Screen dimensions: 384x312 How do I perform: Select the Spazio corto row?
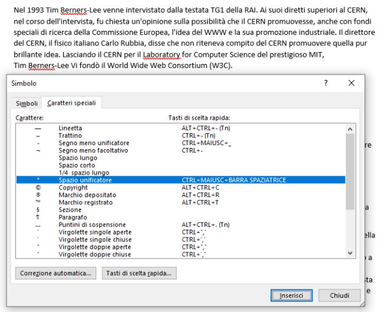pyautogui.click(x=181, y=165)
